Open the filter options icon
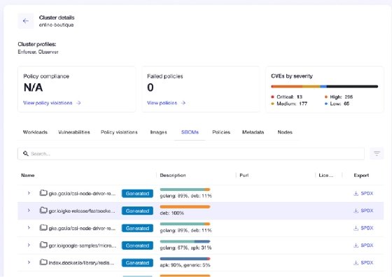The width and height of the screenshot is (392, 277). point(377,154)
